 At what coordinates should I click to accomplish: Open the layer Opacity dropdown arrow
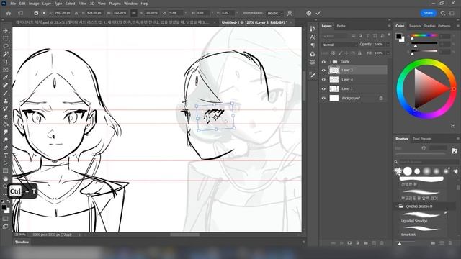tap(388, 45)
